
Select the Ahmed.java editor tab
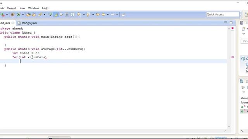[x=5, y=23]
